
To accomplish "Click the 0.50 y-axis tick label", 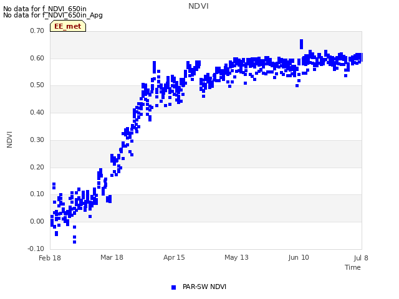I will coord(37,85).
